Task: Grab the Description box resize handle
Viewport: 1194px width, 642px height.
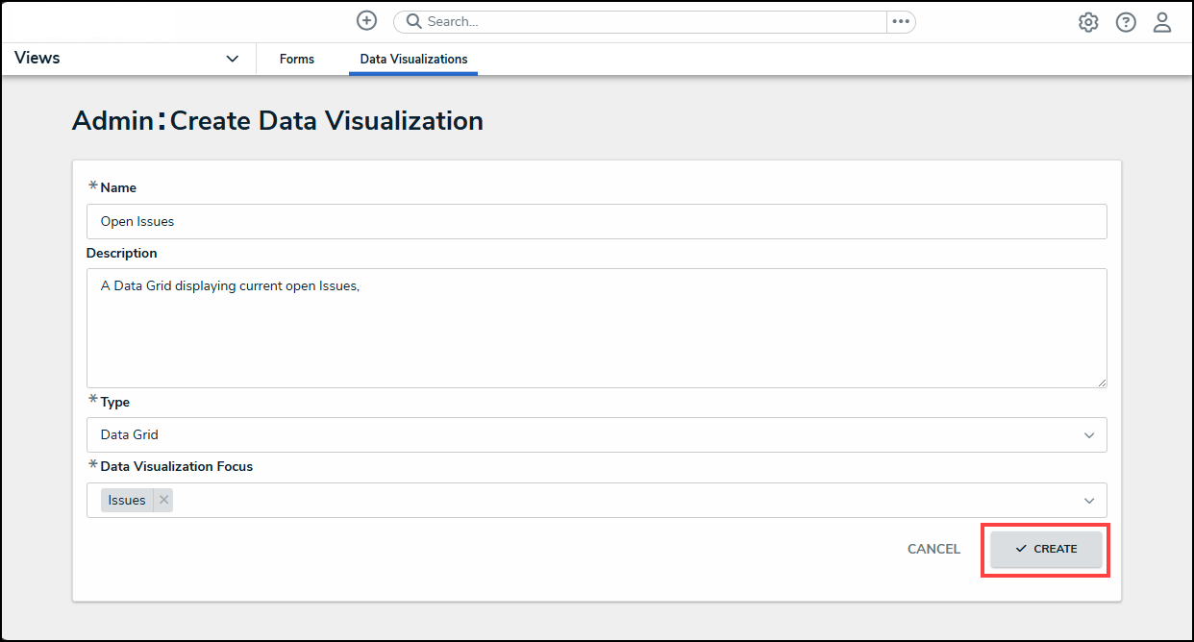Action: pos(1102,383)
